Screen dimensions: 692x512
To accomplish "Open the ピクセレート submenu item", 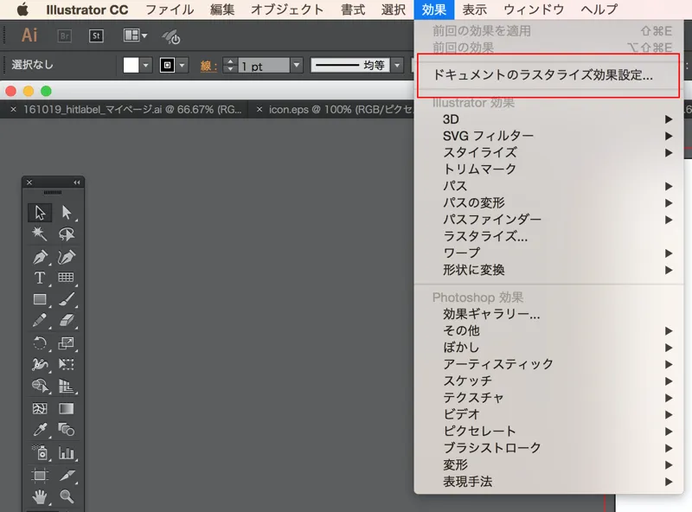I will 548,432.
